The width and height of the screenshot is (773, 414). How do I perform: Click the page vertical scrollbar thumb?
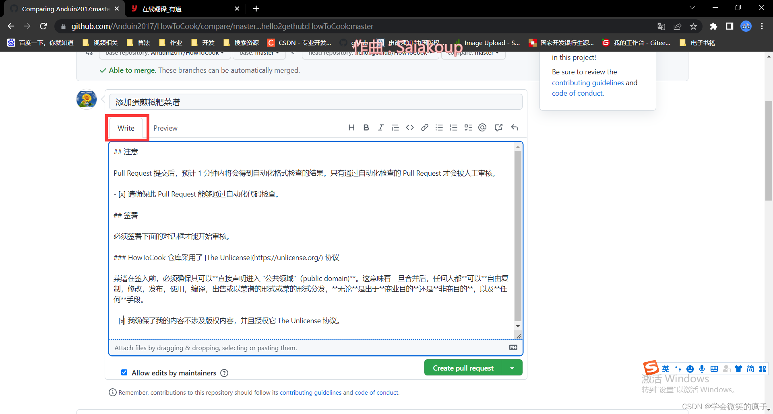769,151
